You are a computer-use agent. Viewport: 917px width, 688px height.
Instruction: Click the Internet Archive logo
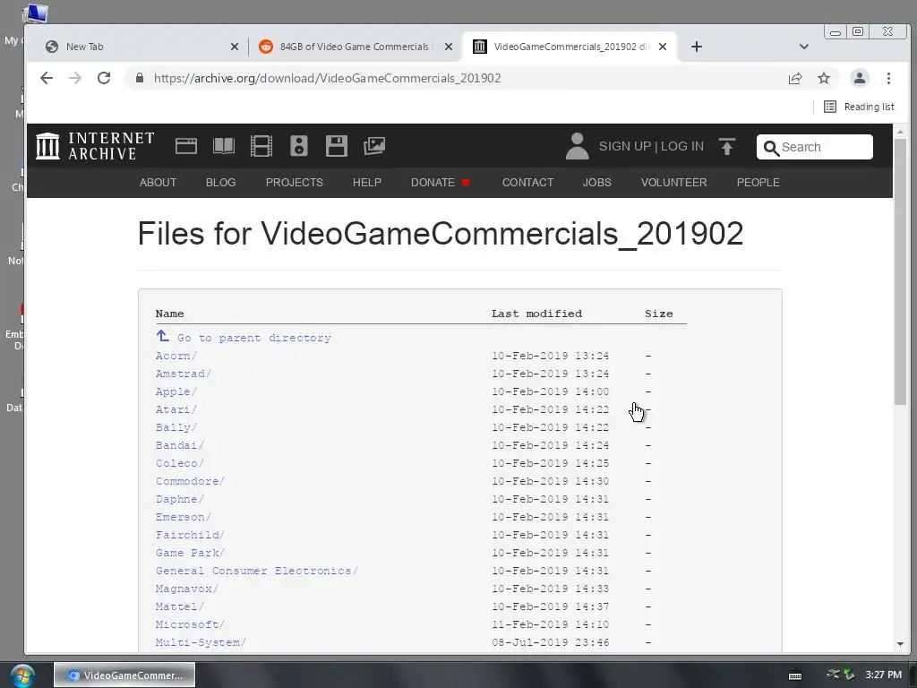click(x=95, y=146)
